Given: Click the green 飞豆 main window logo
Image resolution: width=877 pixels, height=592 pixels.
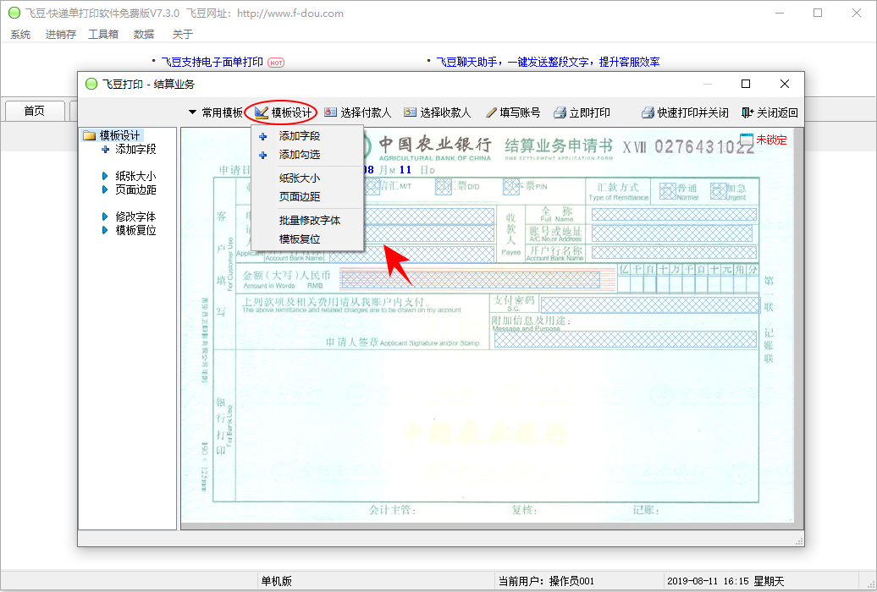Looking at the screenshot, I should tap(14, 13).
